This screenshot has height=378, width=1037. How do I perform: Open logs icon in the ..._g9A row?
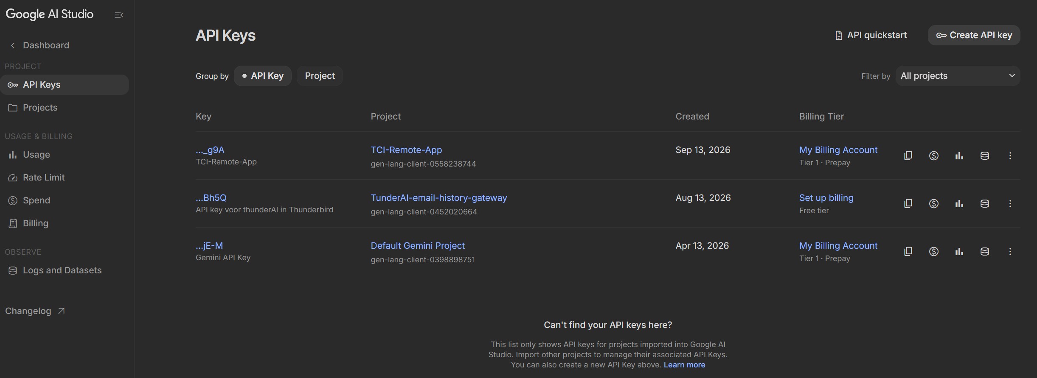[985, 156]
